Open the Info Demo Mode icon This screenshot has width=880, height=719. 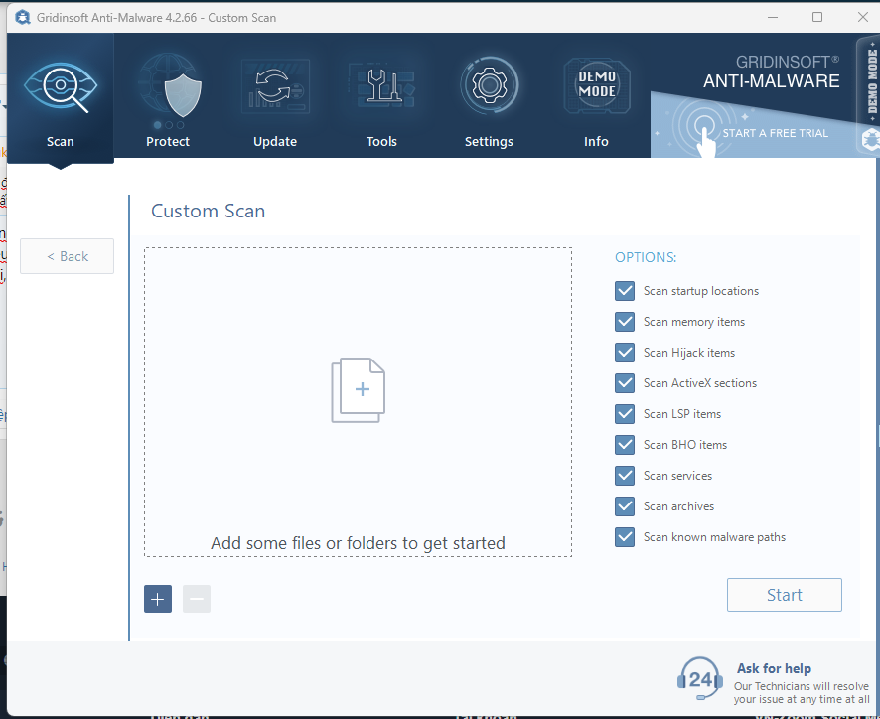pos(597,85)
